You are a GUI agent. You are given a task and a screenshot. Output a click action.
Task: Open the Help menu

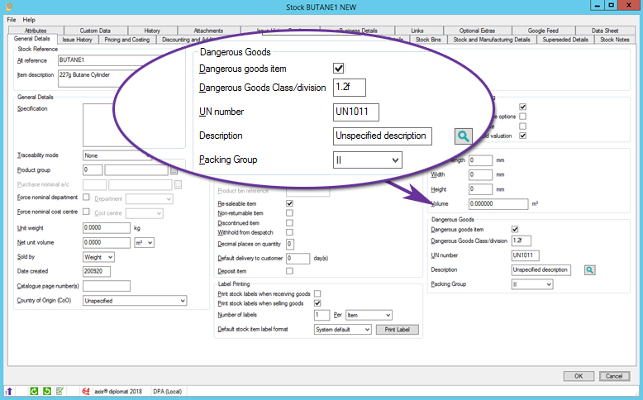coord(29,20)
